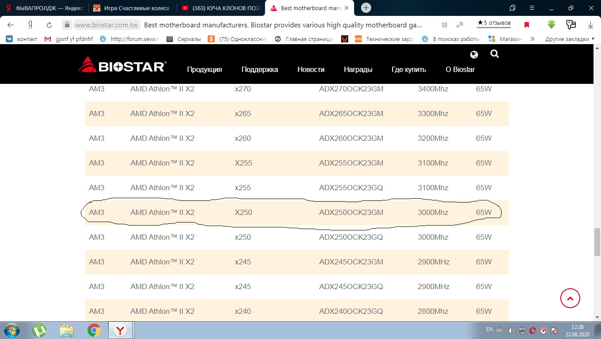Click the red scroll-to-top circle button
The width and height of the screenshot is (601, 339).
point(570,298)
